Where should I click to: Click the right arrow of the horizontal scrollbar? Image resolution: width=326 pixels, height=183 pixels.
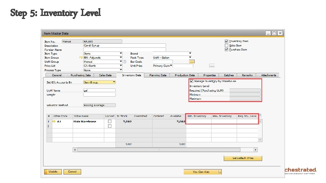tap(255, 149)
